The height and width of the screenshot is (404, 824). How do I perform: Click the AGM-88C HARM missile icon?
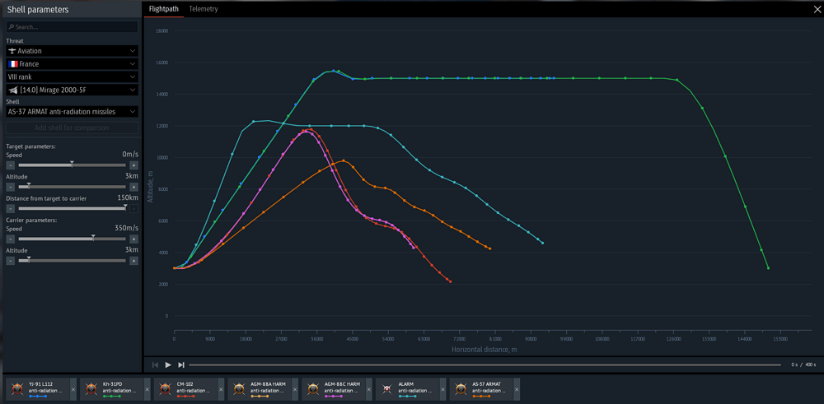click(313, 389)
